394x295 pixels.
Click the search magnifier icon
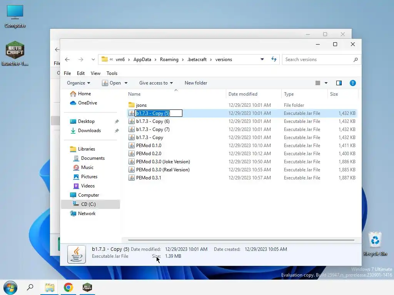coord(355,60)
